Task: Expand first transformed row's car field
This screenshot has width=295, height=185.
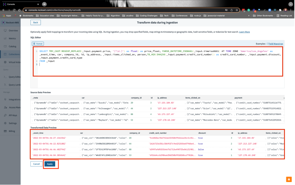Action: point(80,138)
